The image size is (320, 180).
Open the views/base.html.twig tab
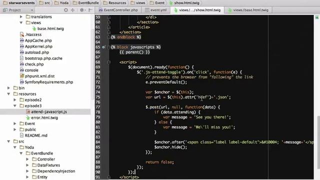point(248,10)
